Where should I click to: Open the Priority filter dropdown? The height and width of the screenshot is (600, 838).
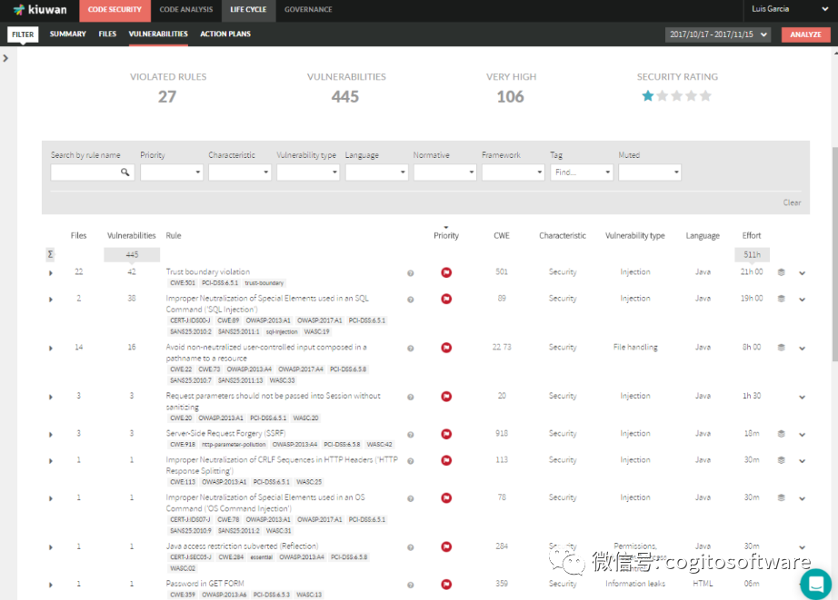172,172
